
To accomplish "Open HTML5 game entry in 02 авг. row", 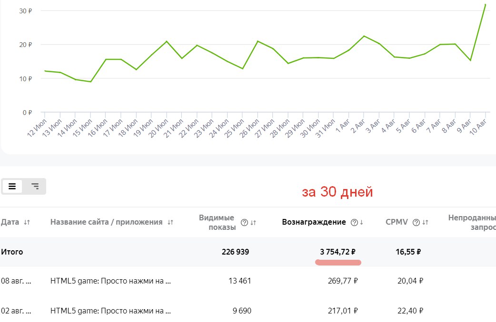I will pyautogui.click(x=110, y=311).
